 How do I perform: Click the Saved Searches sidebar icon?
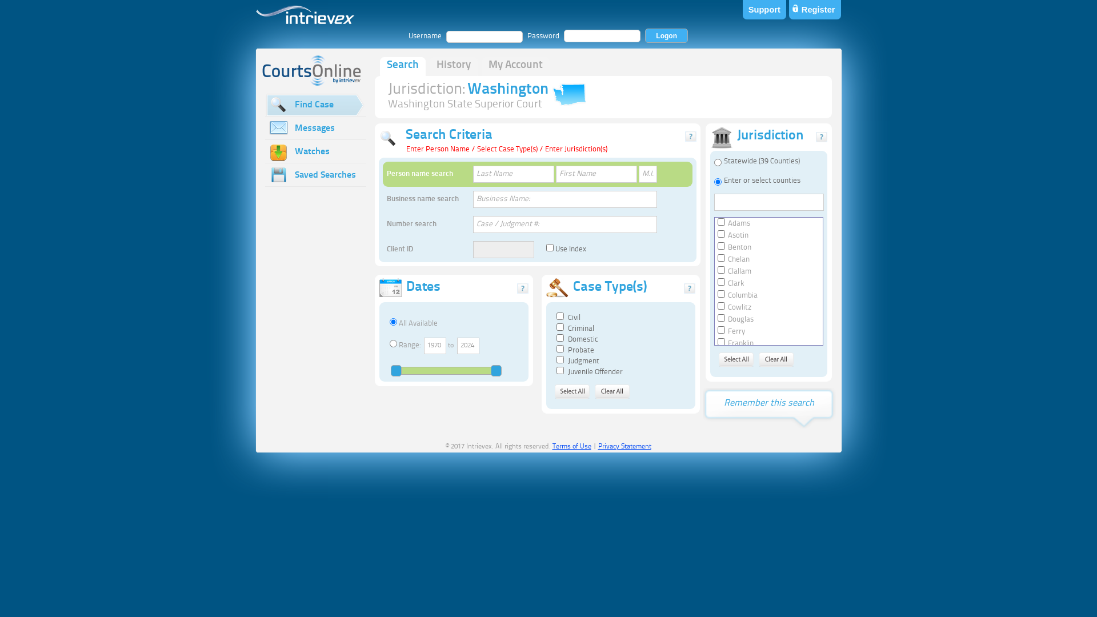[x=278, y=175]
